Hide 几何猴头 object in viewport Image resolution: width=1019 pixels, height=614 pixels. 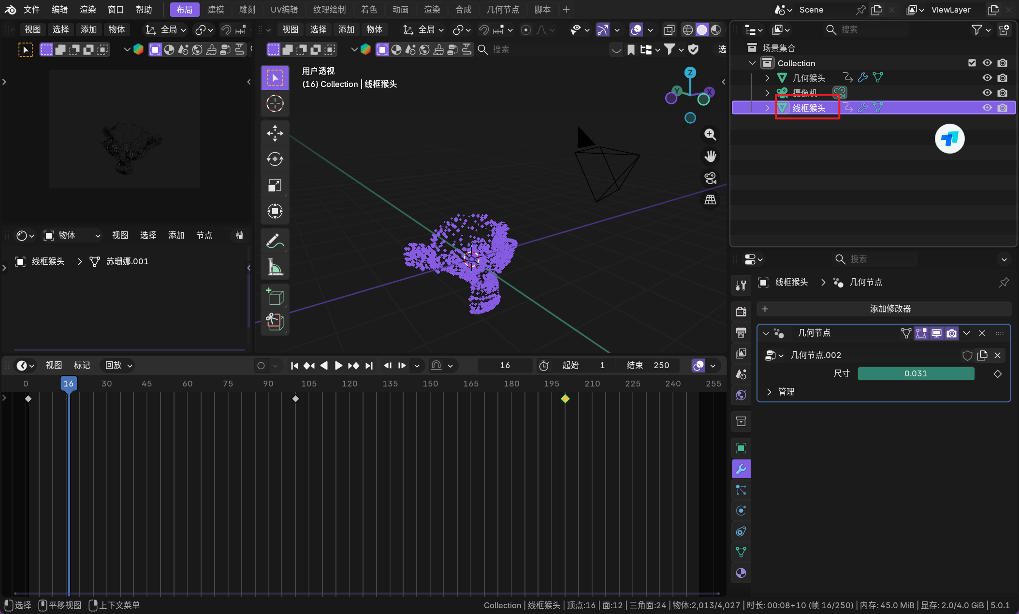[987, 78]
